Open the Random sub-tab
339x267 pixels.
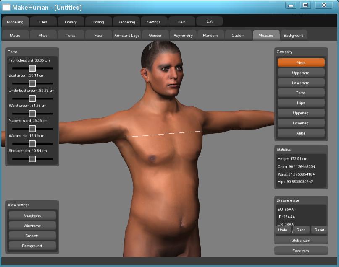point(210,35)
